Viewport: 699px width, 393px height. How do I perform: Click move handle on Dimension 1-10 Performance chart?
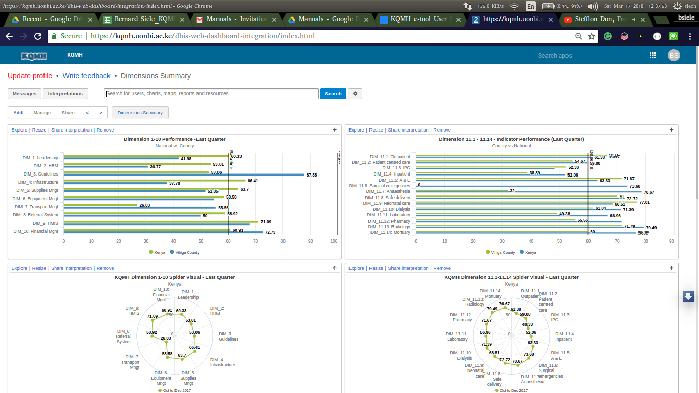pos(335,130)
